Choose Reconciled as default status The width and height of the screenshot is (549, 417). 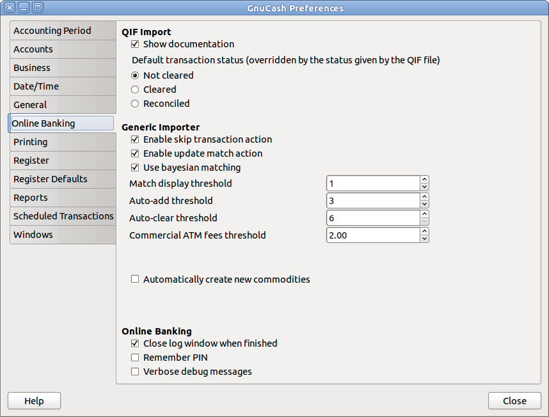(x=135, y=104)
